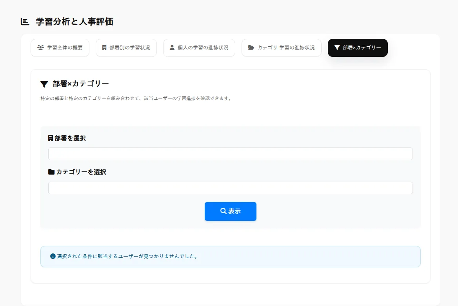Open the カテゴリーを選択 dropdown field
This screenshot has width=458, height=306.
231,188
